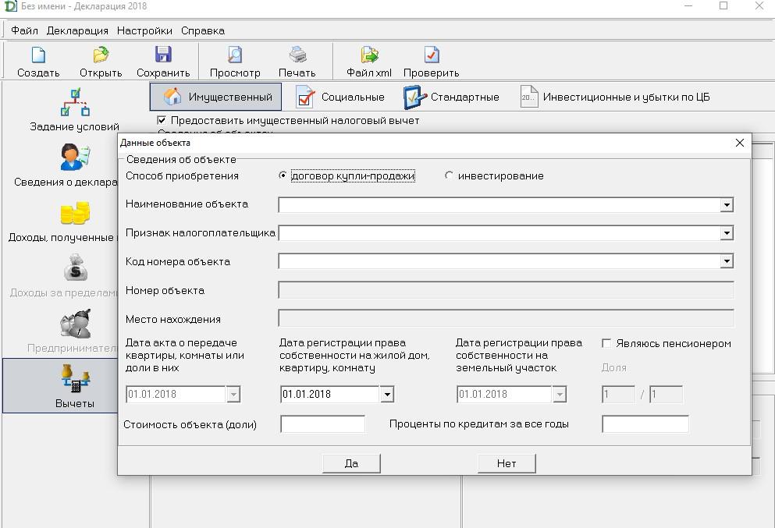Print via the Печать printer icon
The width and height of the screenshot is (775, 528).
(x=297, y=55)
